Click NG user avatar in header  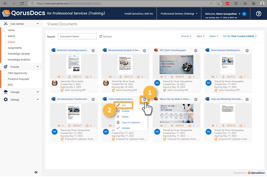(244, 14)
